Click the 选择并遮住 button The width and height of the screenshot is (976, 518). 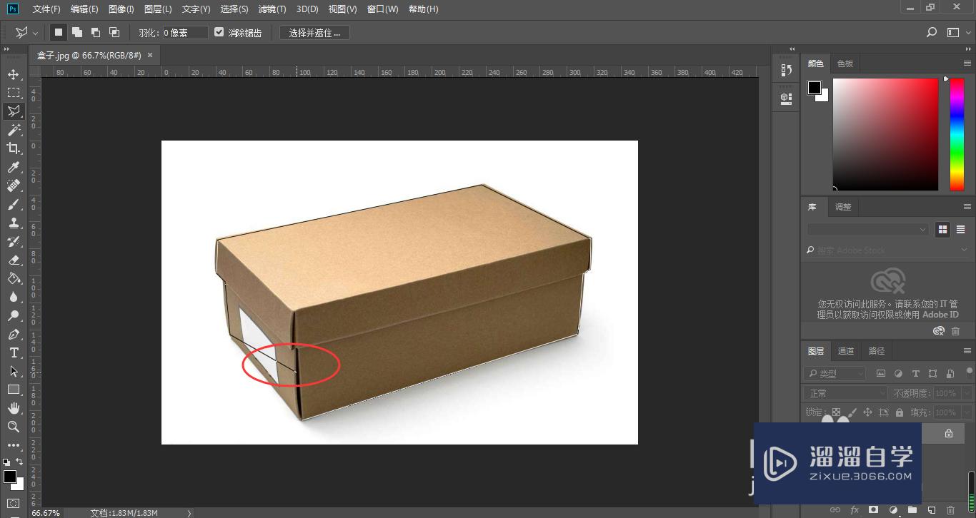pos(314,33)
